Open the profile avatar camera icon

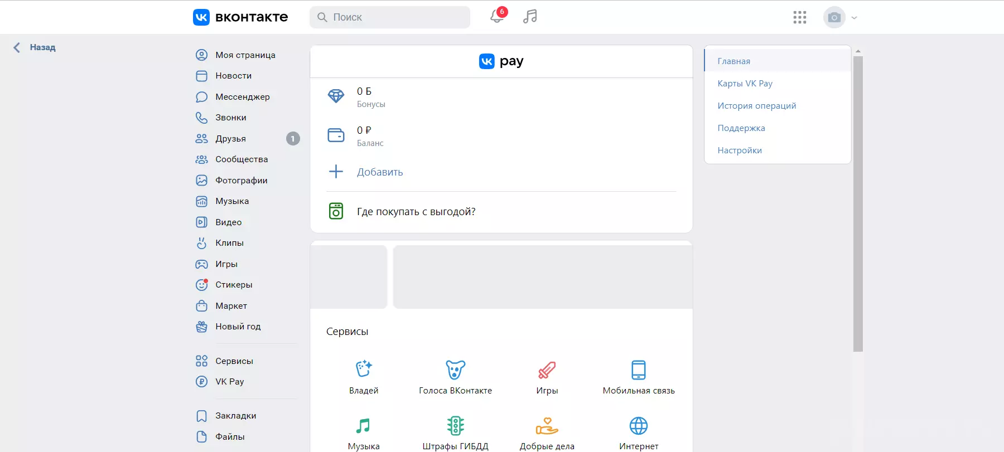tap(834, 17)
